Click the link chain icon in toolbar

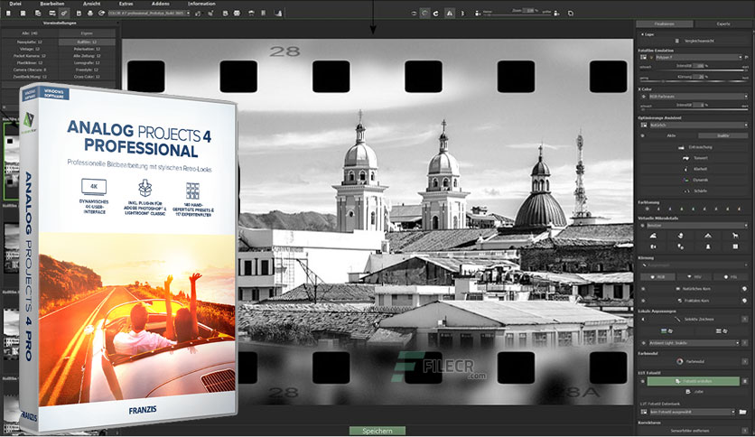(x=63, y=13)
